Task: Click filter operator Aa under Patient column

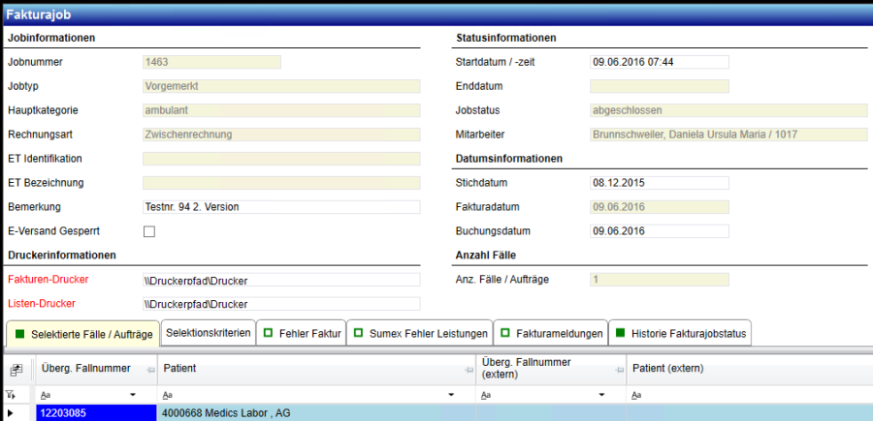Action: [x=168, y=395]
